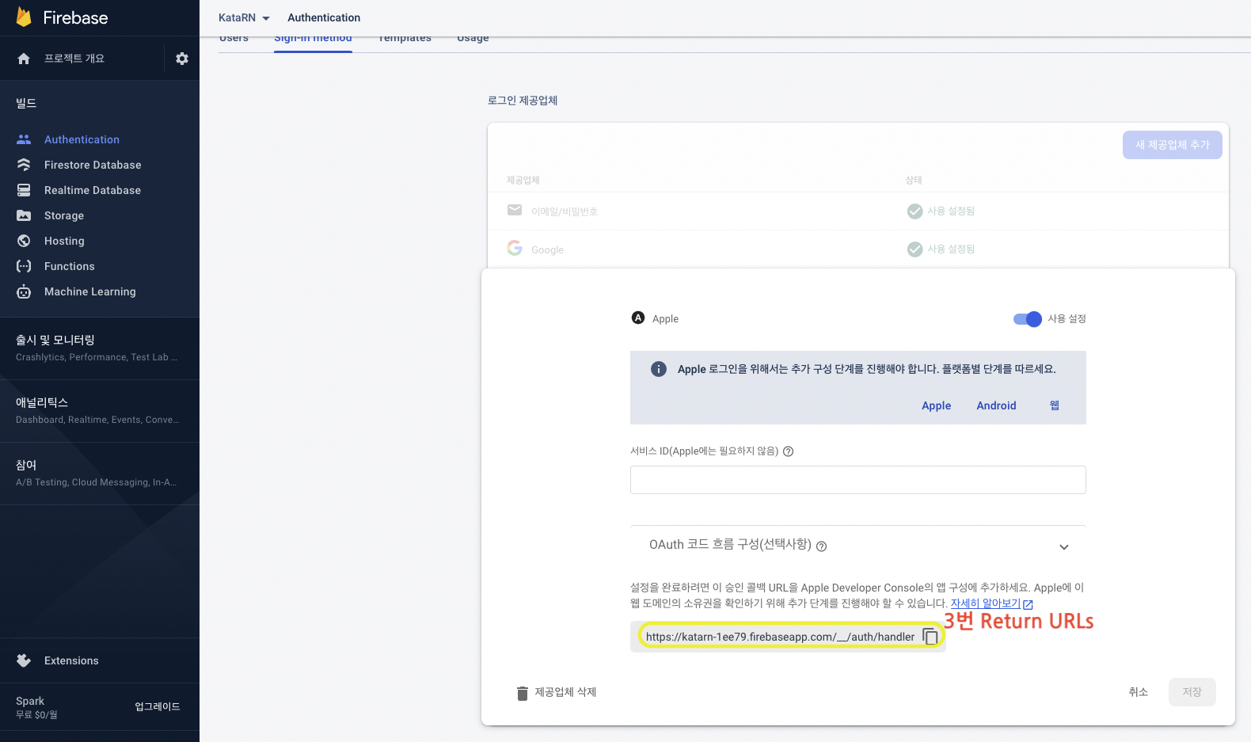This screenshot has width=1251, height=742.
Task: Click the Functions brackets icon
Action: (x=24, y=266)
